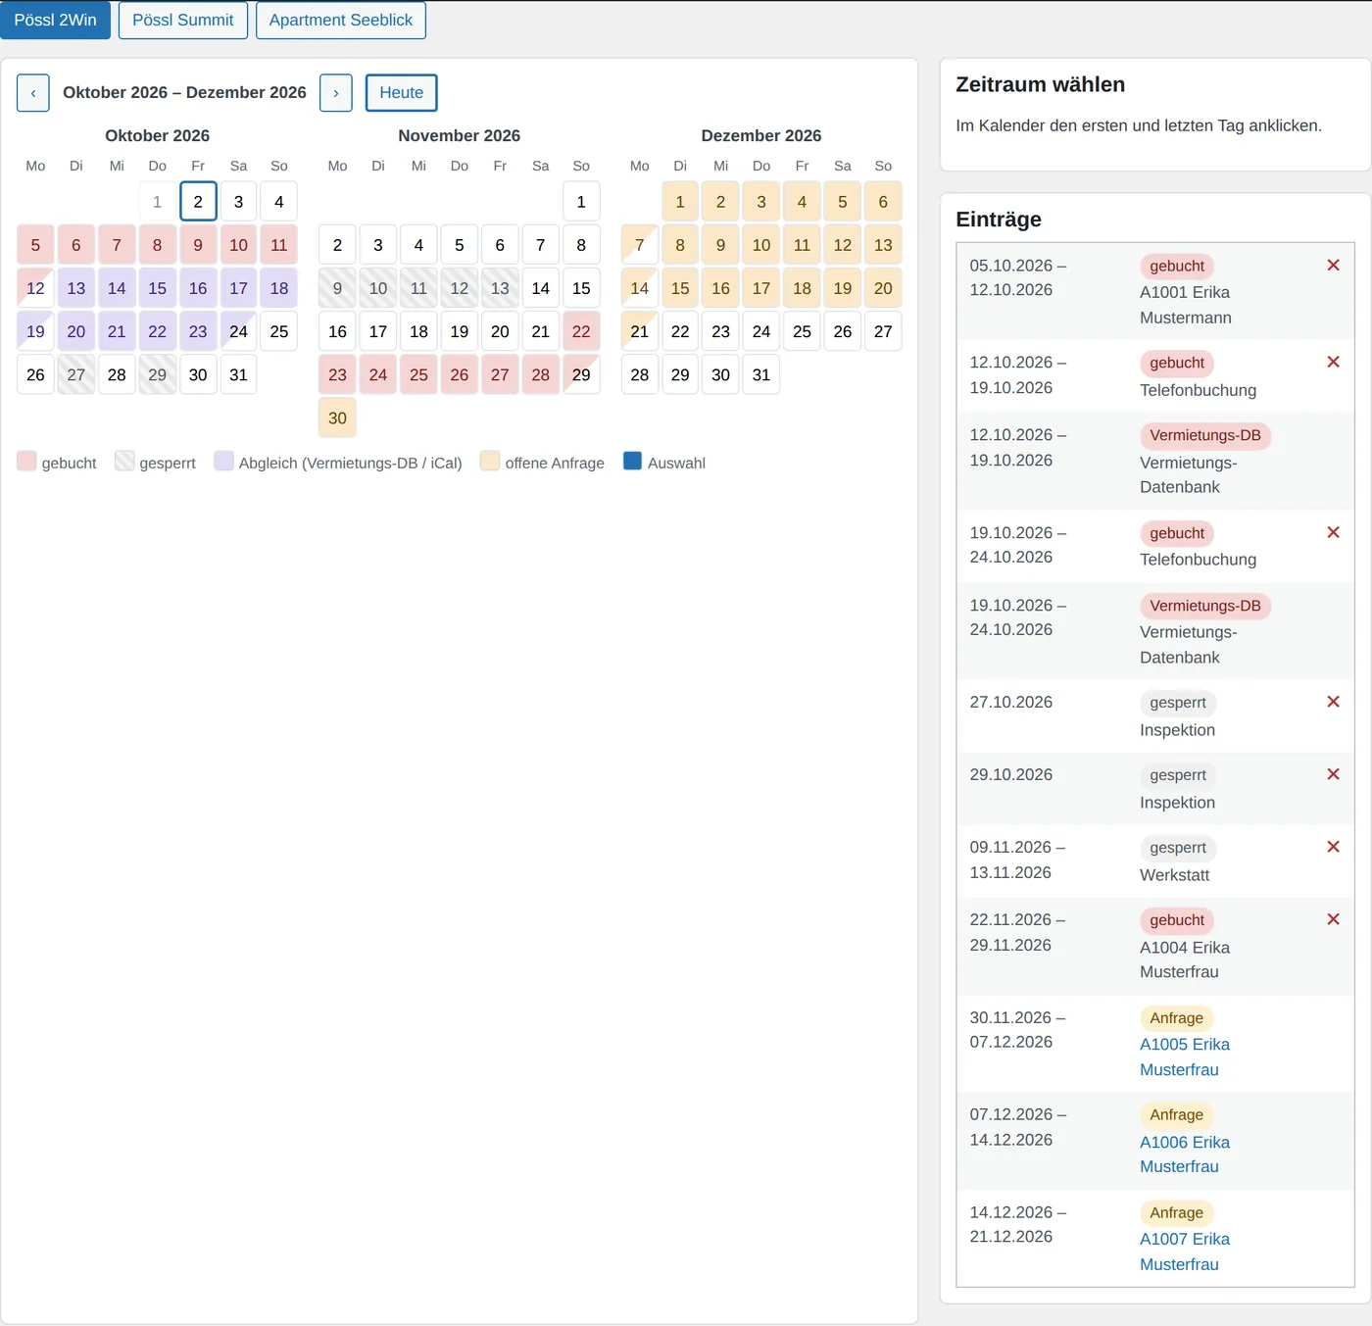Click the gesperrt badge above Werkstatt

(x=1178, y=848)
